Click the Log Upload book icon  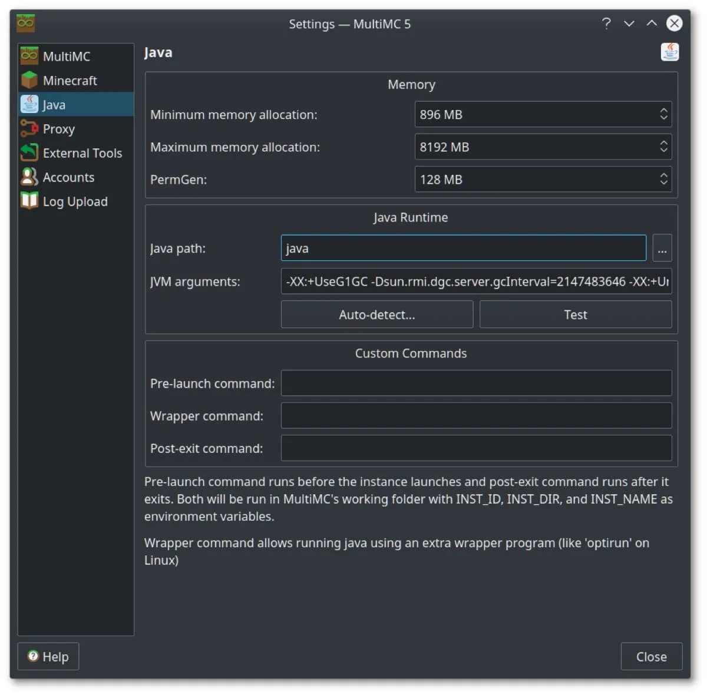click(x=29, y=201)
